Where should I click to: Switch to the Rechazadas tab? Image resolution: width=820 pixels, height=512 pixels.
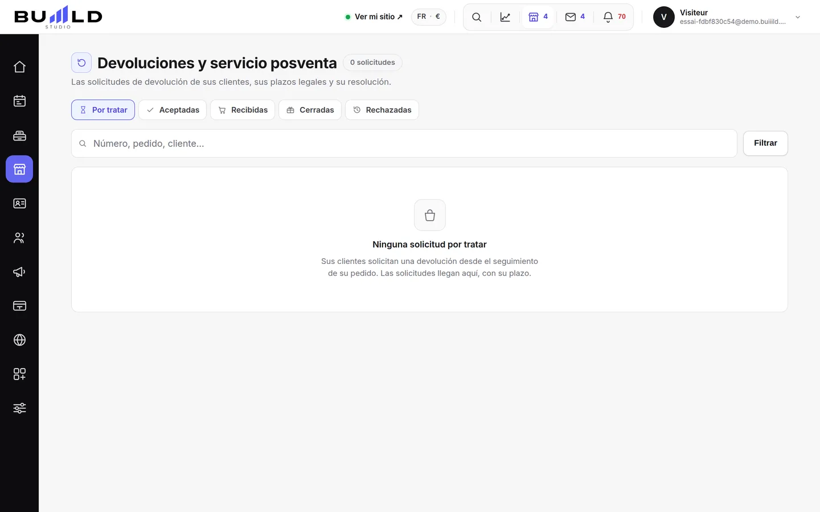coord(382,110)
